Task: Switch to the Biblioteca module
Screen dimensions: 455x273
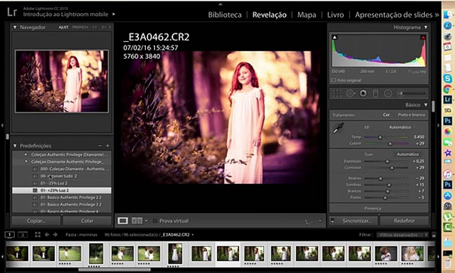Action: (224, 15)
